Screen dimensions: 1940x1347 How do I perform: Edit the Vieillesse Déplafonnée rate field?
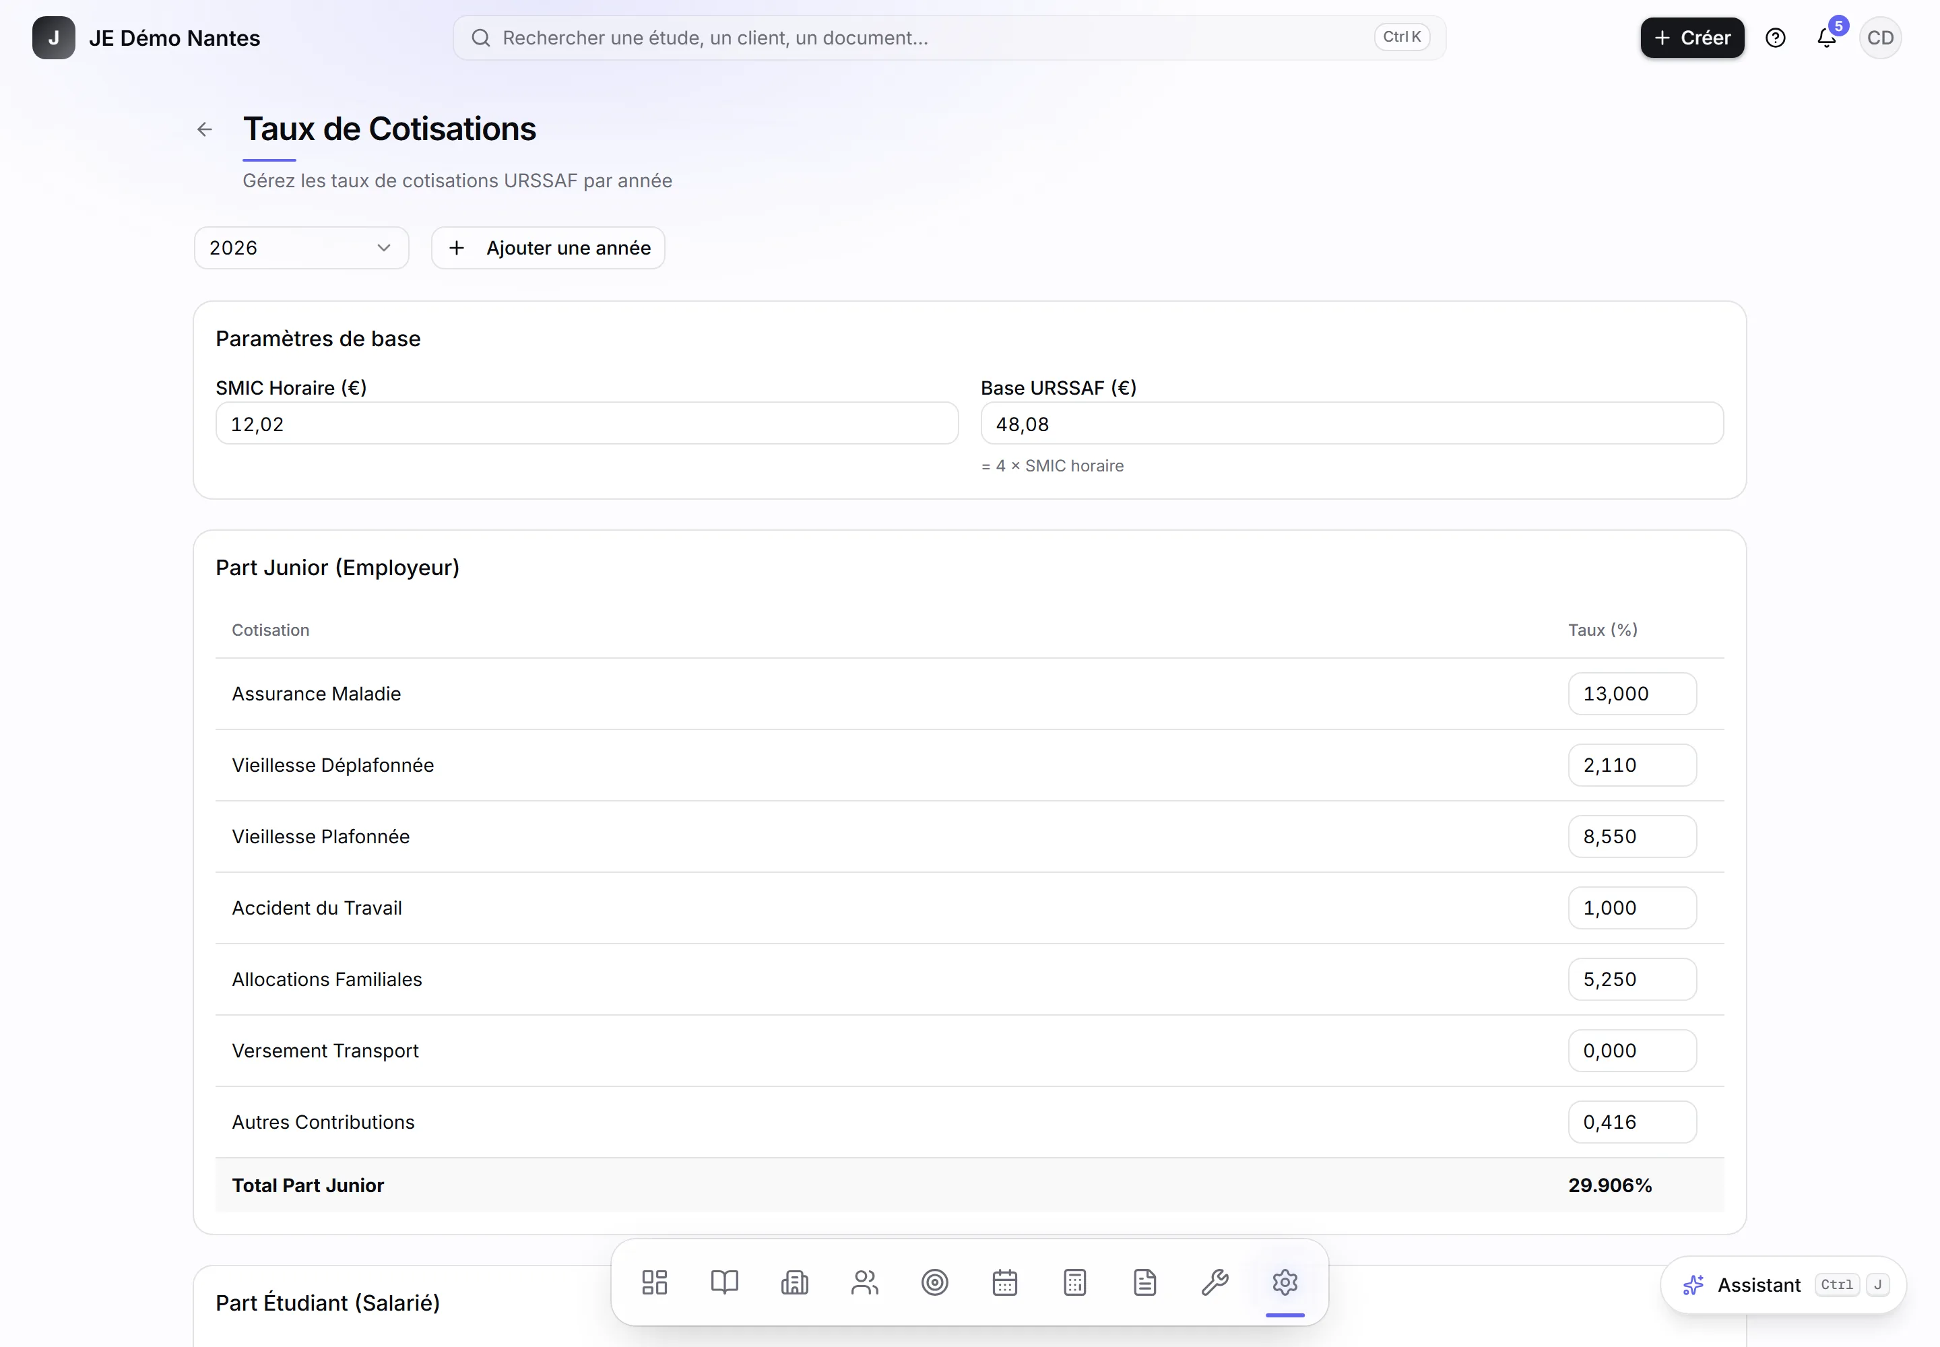pyautogui.click(x=1632, y=766)
